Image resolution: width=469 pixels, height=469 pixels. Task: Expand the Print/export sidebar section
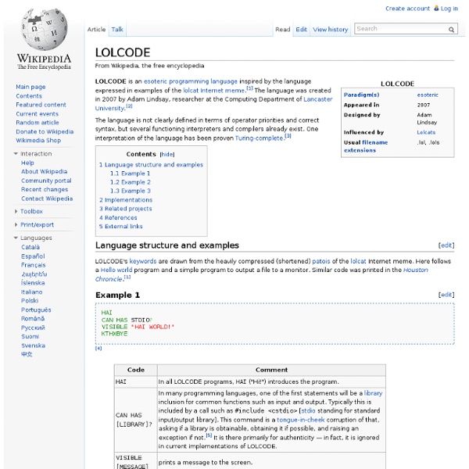pyautogui.click(x=16, y=224)
